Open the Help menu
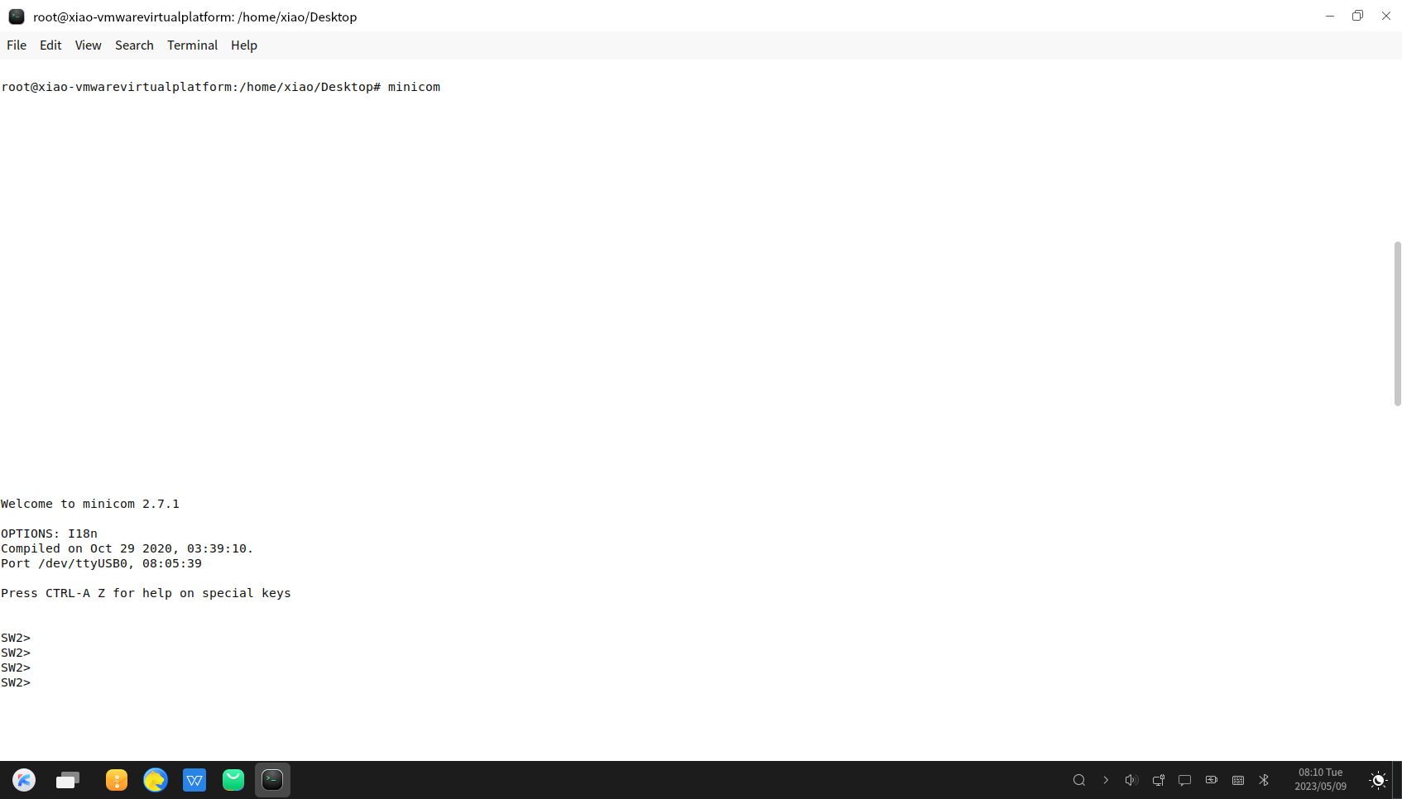 [x=244, y=45]
